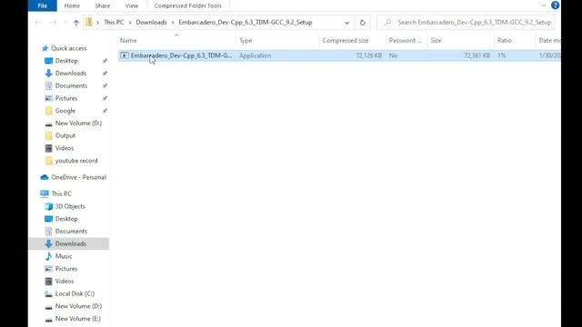Open the youtube record folder

76,161
